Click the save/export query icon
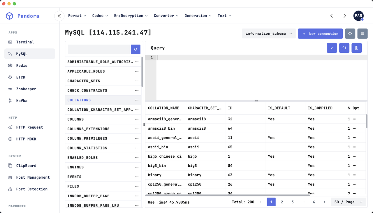The width and height of the screenshot is (373, 213). (357, 48)
